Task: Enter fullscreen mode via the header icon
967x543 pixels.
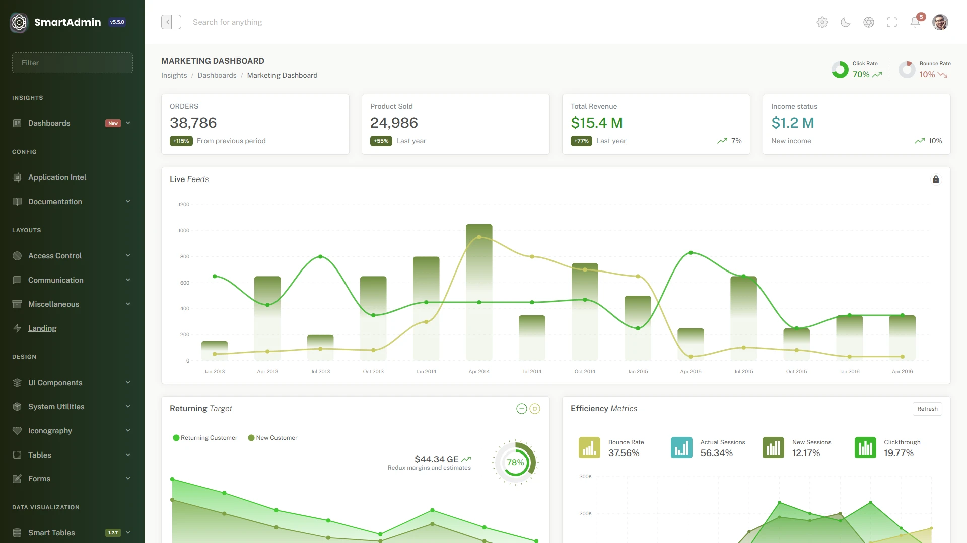Action: [x=892, y=22]
